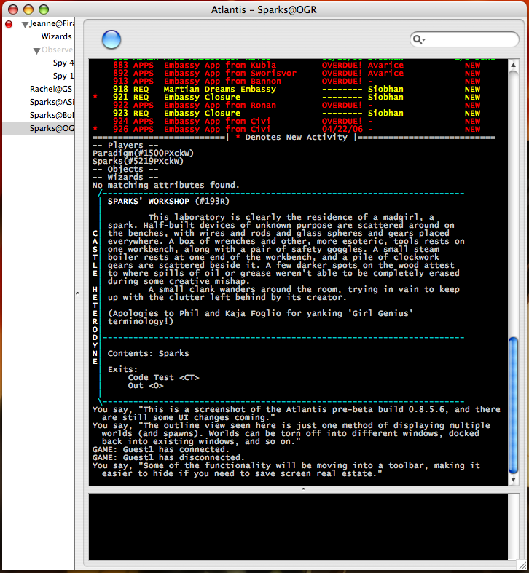
Task: Click the 'SPARKS' WORKSHOP (#193R)' heading
Action: pyautogui.click(x=168, y=201)
